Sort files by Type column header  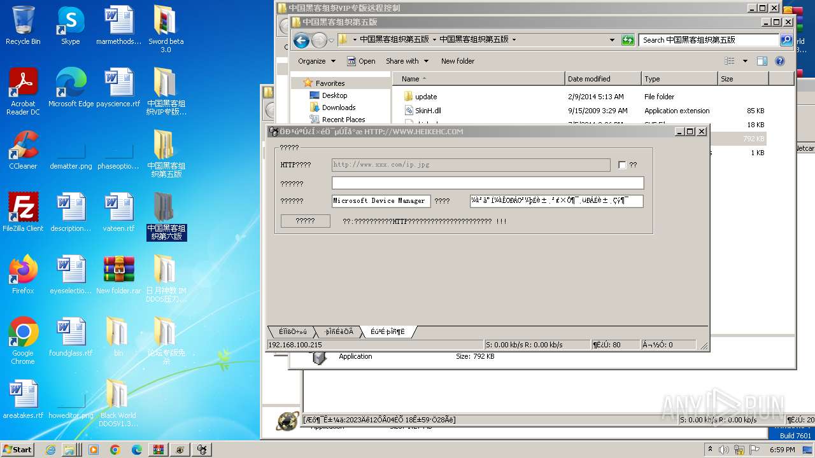pos(679,79)
